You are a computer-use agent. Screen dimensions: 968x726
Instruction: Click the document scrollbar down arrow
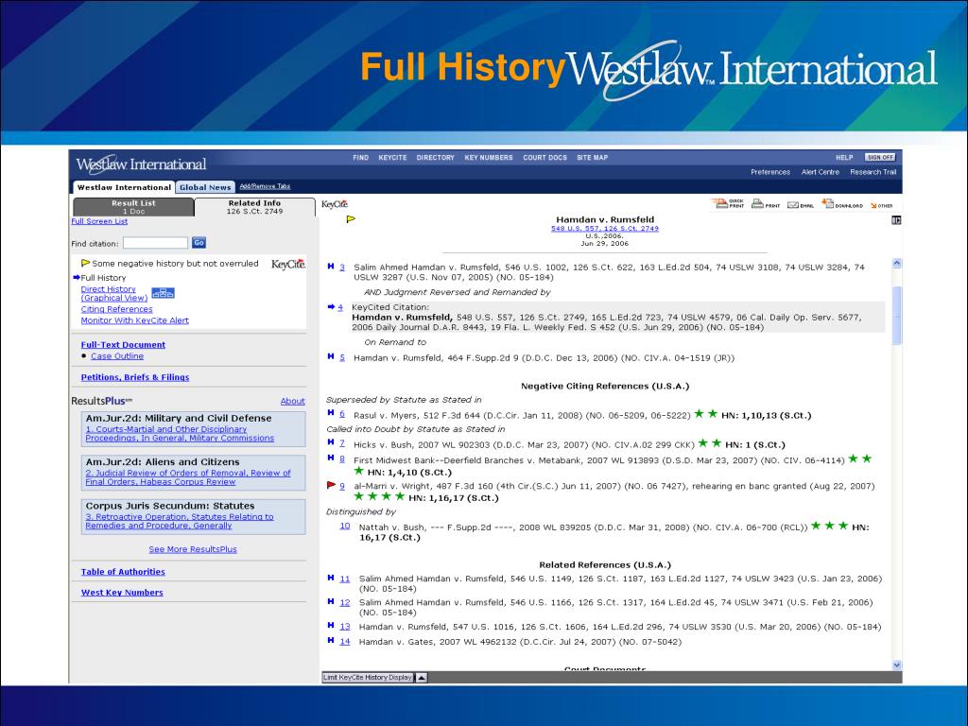pyautogui.click(x=896, y=665)
